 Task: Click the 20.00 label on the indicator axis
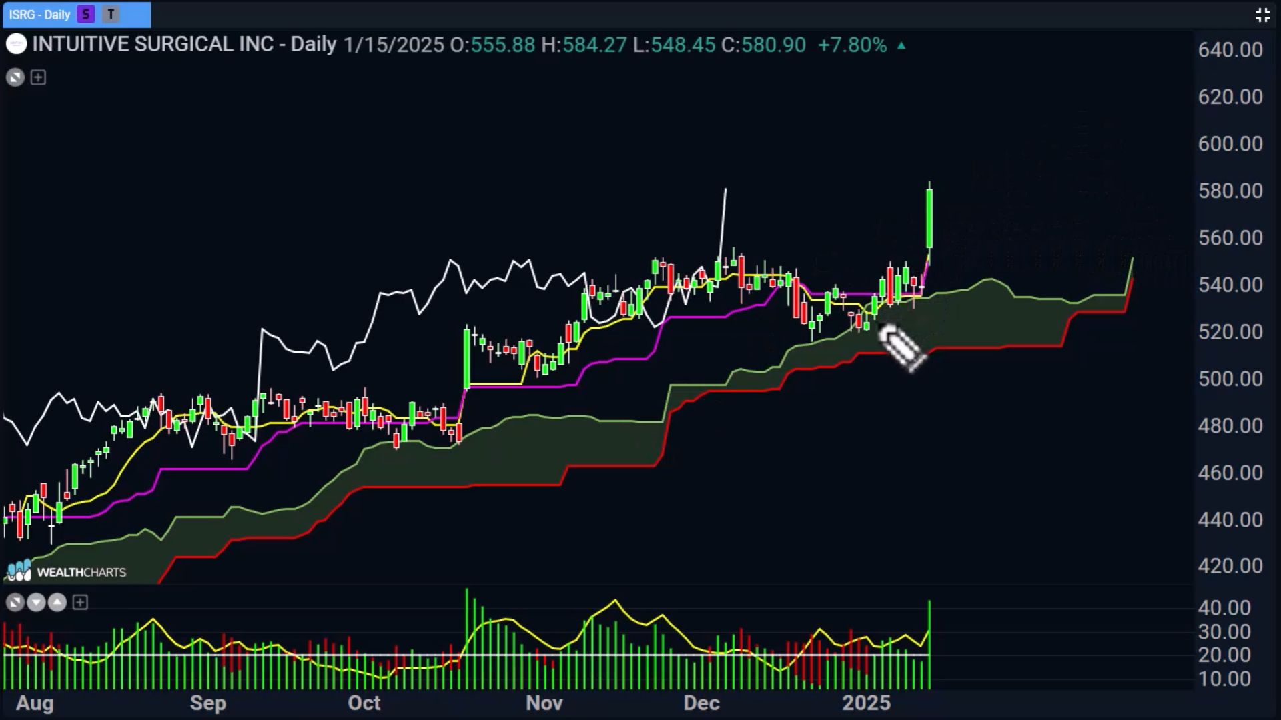pos(1224,655)
